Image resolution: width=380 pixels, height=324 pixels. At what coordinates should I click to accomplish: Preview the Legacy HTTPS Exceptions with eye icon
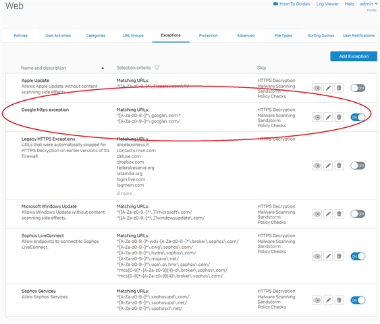317,166
